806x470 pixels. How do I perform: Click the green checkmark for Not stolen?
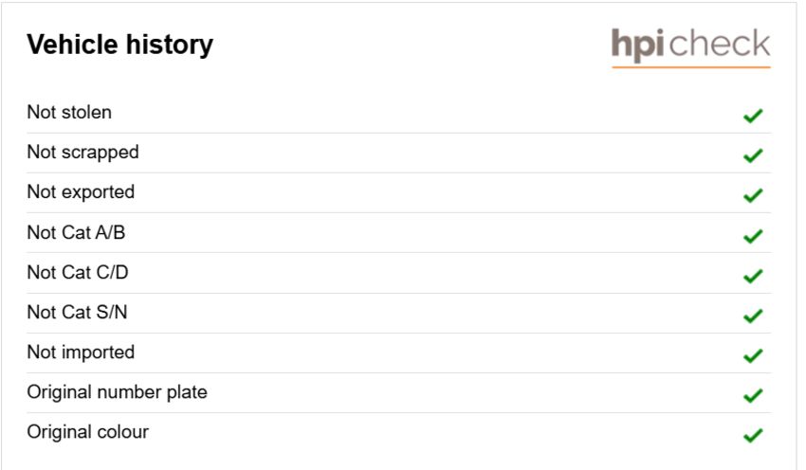point(753,117)
